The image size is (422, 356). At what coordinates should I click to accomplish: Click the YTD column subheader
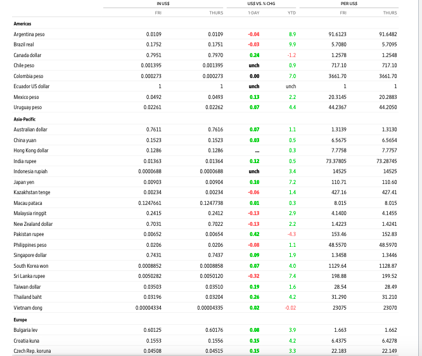(291, 13)
